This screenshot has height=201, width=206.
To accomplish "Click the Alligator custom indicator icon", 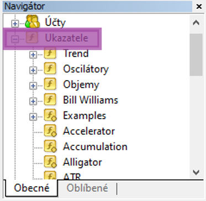I will pyautogui.click(x=50, y=162).
